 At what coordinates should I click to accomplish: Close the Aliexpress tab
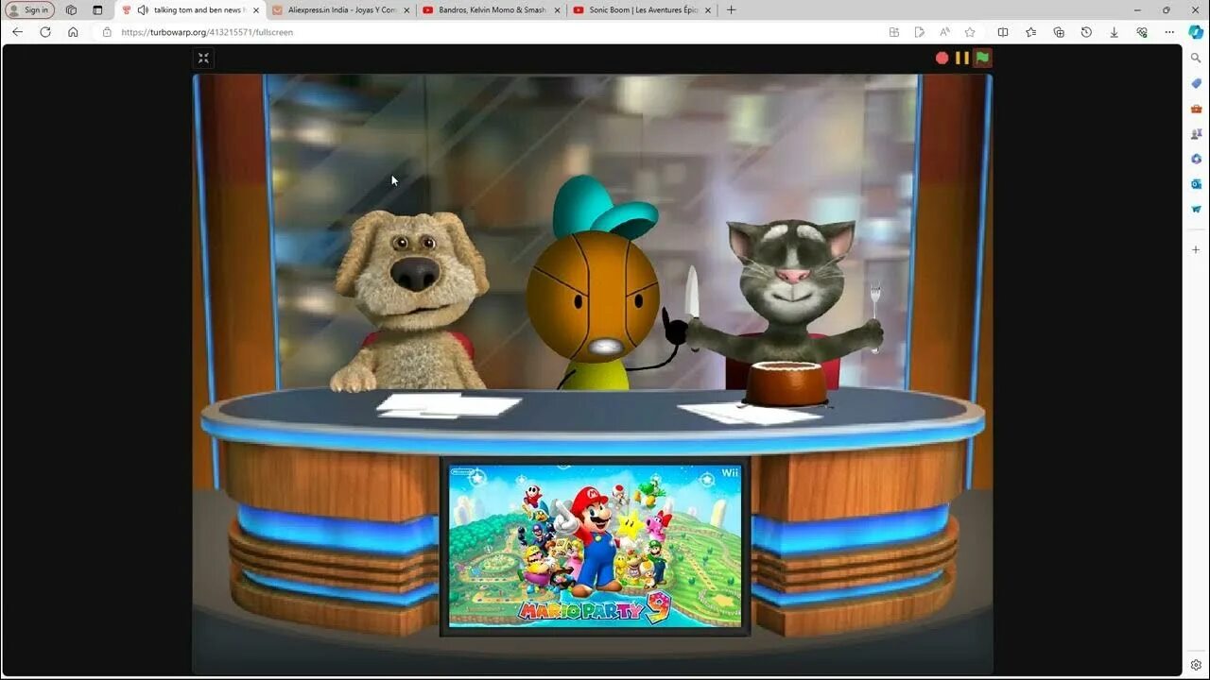click(x=406, y=10)
